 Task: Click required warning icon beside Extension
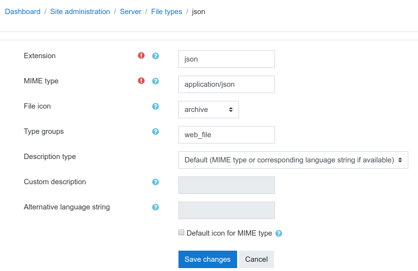(141, 55)
